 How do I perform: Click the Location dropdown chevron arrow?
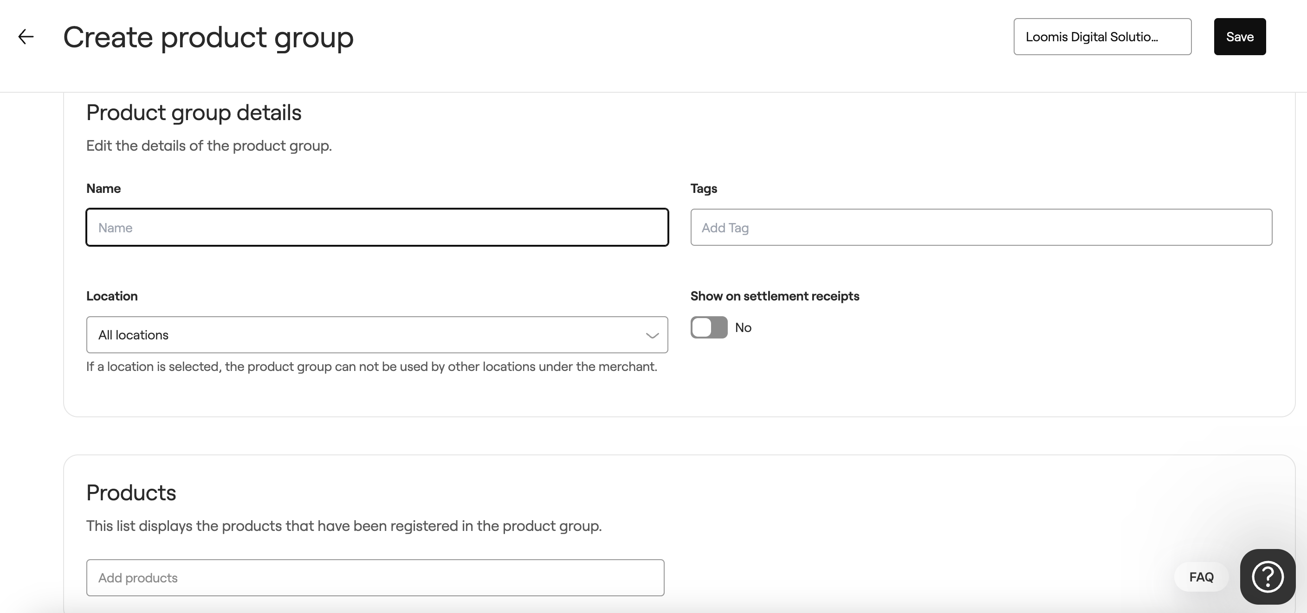click(x=652, y=335)
